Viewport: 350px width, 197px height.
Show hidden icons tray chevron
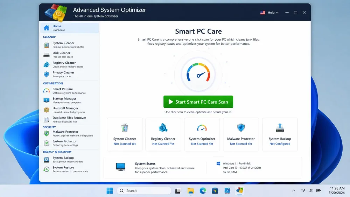click(x=294, y=191)
